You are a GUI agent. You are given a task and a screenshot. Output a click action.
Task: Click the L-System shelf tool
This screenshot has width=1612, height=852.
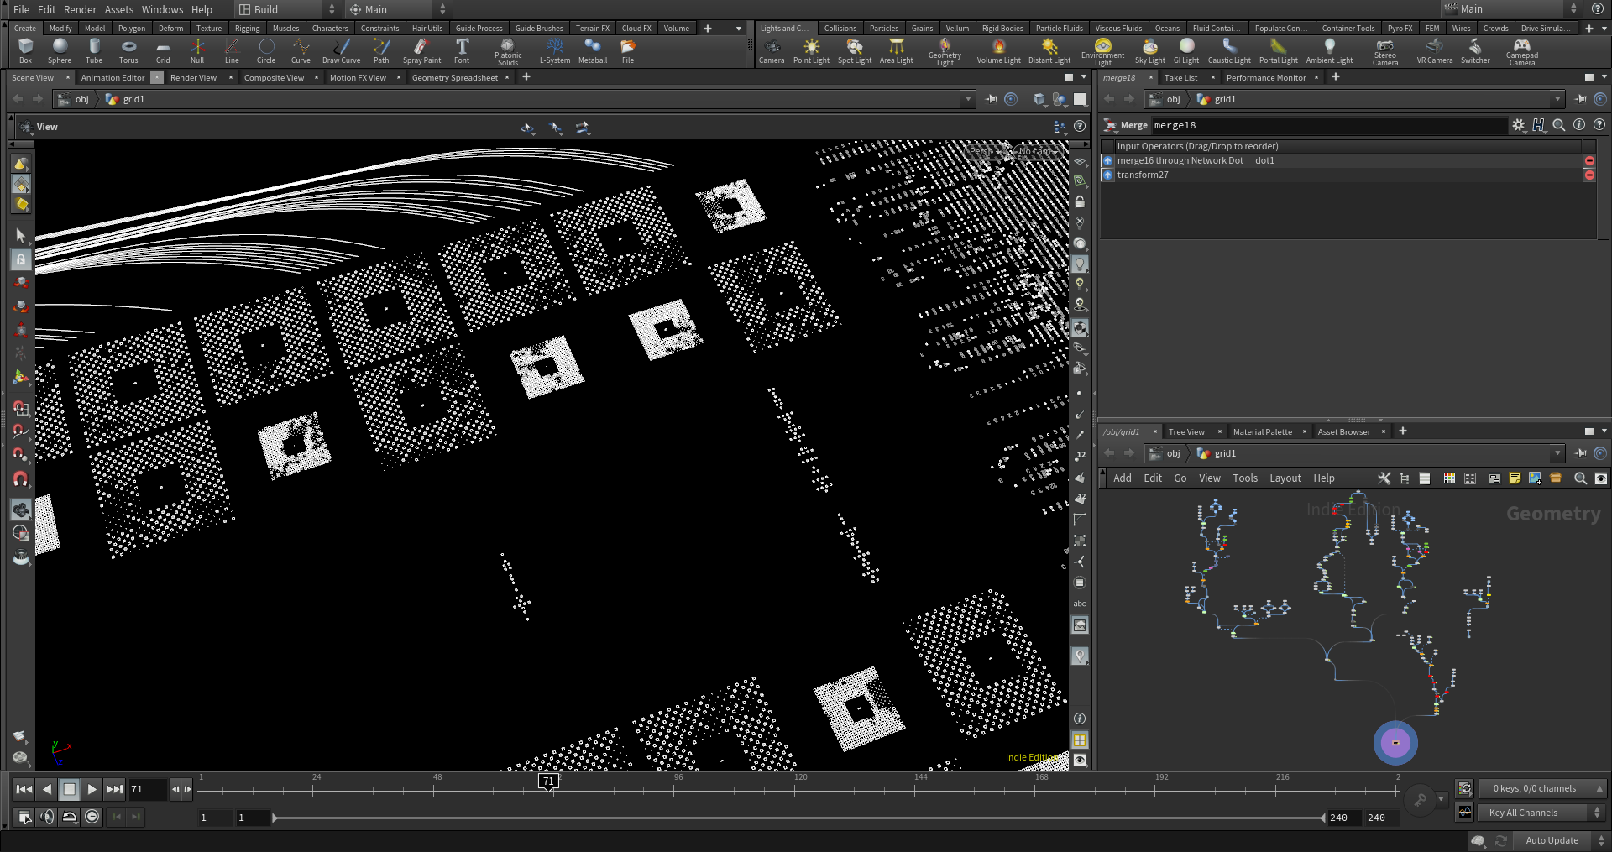555,50
